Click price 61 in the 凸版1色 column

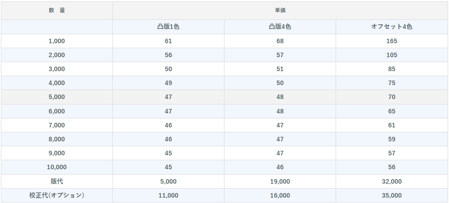168,41
